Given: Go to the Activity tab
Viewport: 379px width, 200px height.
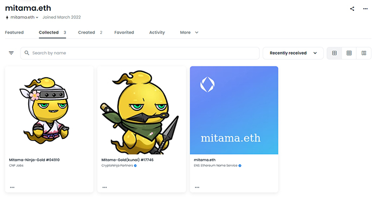Looking at the screenshot, I should click(x=157, y=32).
